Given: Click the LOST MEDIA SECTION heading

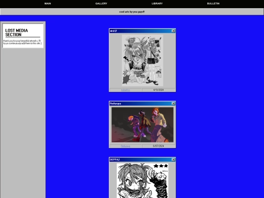Looking at the screenshot, I should coord(17,32).
